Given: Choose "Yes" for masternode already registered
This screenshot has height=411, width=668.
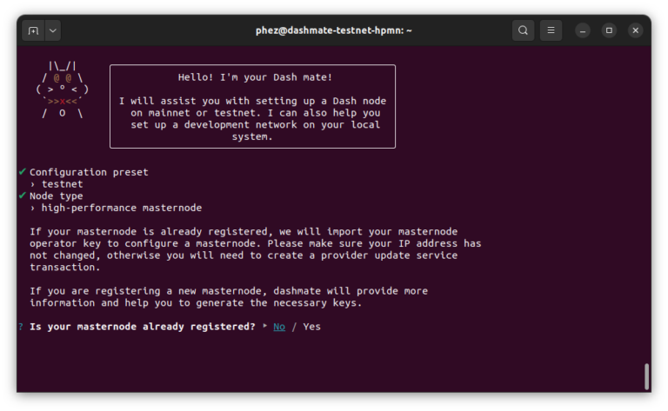Looking at the screenshot, I should pos(311,327).
